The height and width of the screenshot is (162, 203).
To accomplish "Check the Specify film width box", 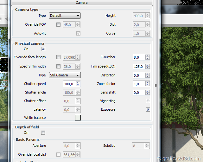I will pyautogui.click(x=58, y=66).
